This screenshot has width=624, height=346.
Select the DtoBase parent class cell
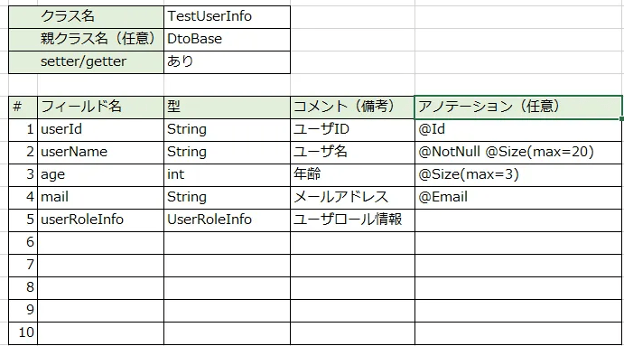(227, 40)
